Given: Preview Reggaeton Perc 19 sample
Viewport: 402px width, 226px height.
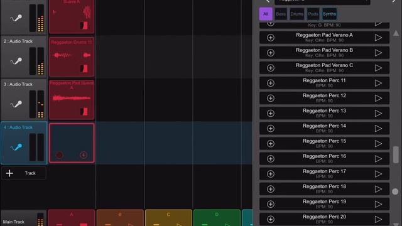Looking at the screenshot, I should [x=378, y=204].
